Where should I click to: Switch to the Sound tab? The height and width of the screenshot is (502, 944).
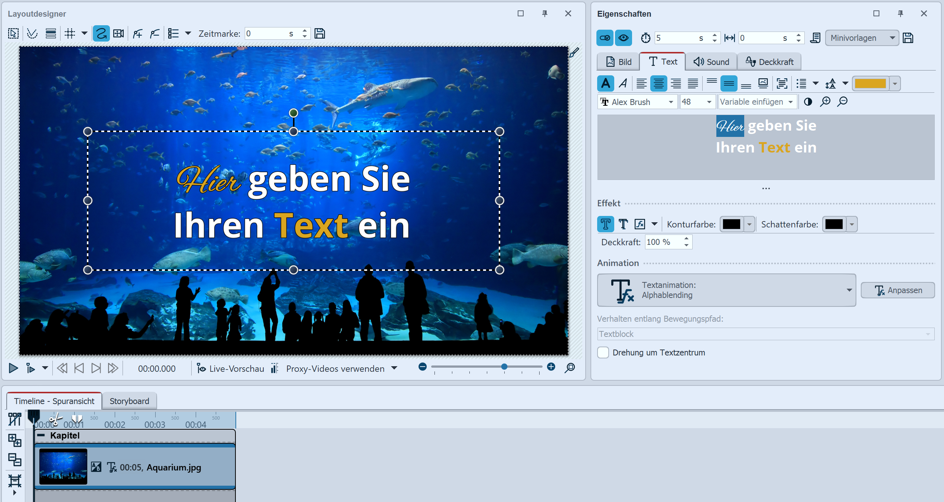pos(711,62)
